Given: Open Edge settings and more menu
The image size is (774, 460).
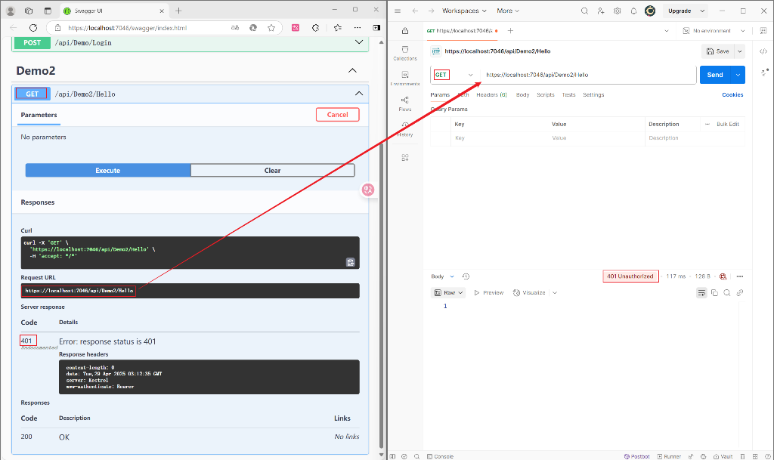Looking at the screenshot, I should pyautogui.click(x=358, y=28).
